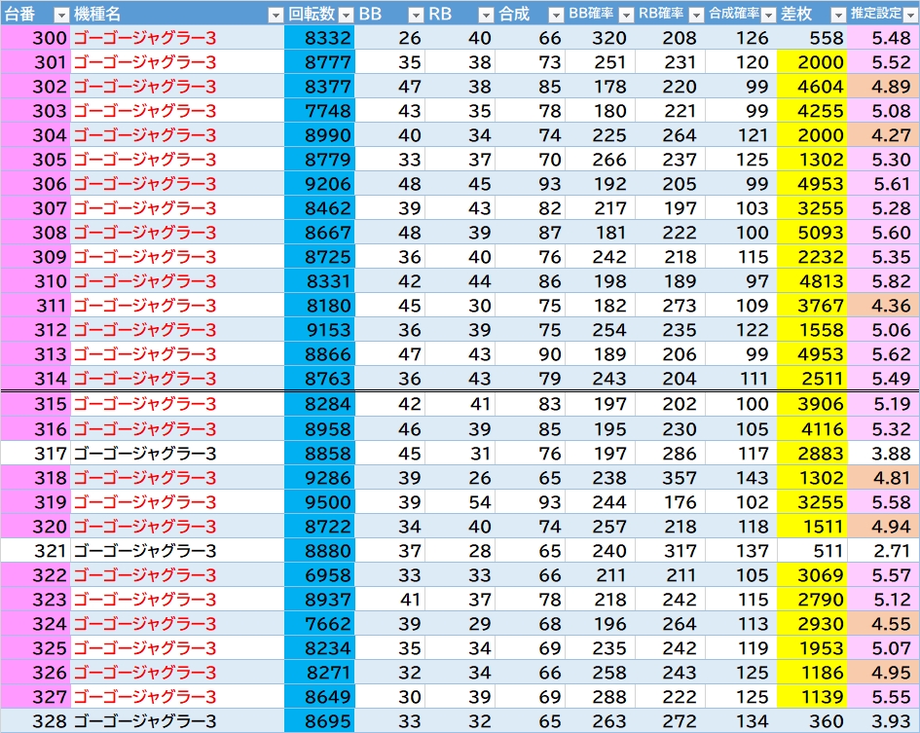Select the 推定設定 cell 4.27
Screen dimensions: 920x733
(883, 135)
